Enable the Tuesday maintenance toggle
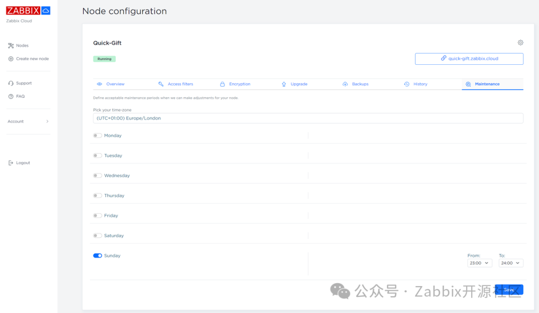The image size is (539, 313). tap(98, 156)
